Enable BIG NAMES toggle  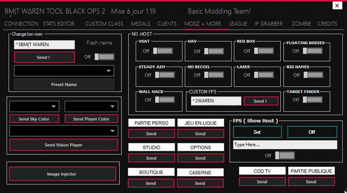click(x=313, y=75)
